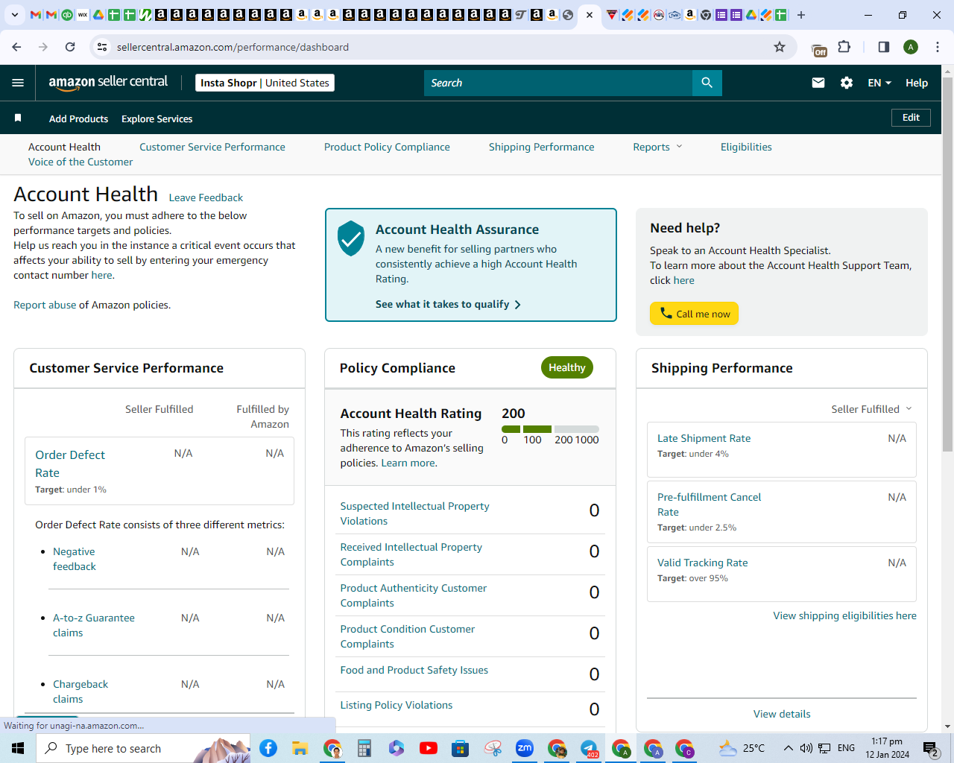Open the Chrome Extensions puzzle icon
Screen dimensions: 954x763
click(x=844, y=47)
